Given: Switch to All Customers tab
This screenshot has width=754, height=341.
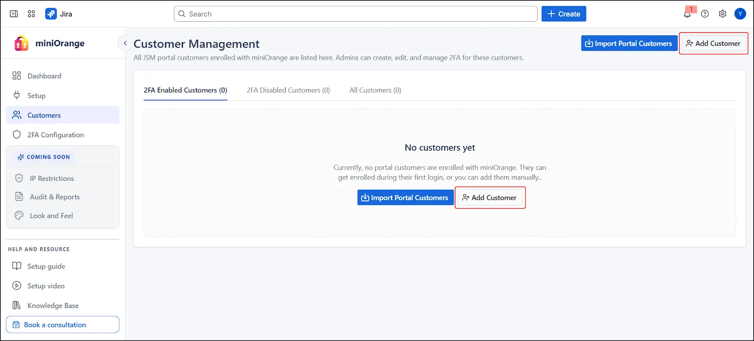Looking at the screenshot, I should point(375,90).
